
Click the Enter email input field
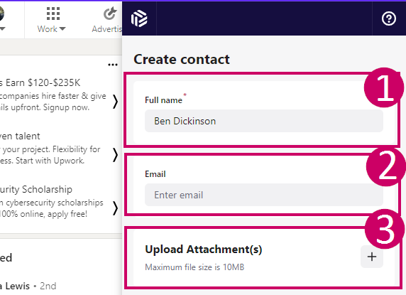264,195
